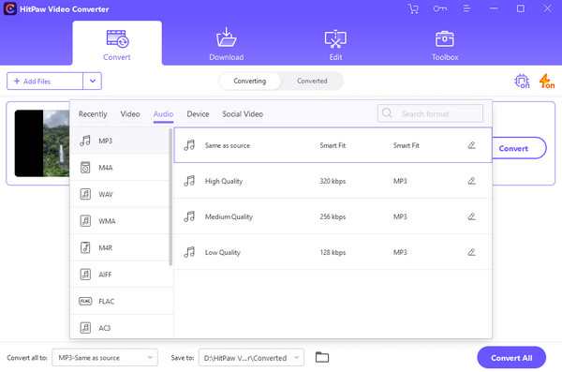Screen dimensions: 562x372
Task: Toggle the lightning fast conversion icon
Action: click(547, 82)
